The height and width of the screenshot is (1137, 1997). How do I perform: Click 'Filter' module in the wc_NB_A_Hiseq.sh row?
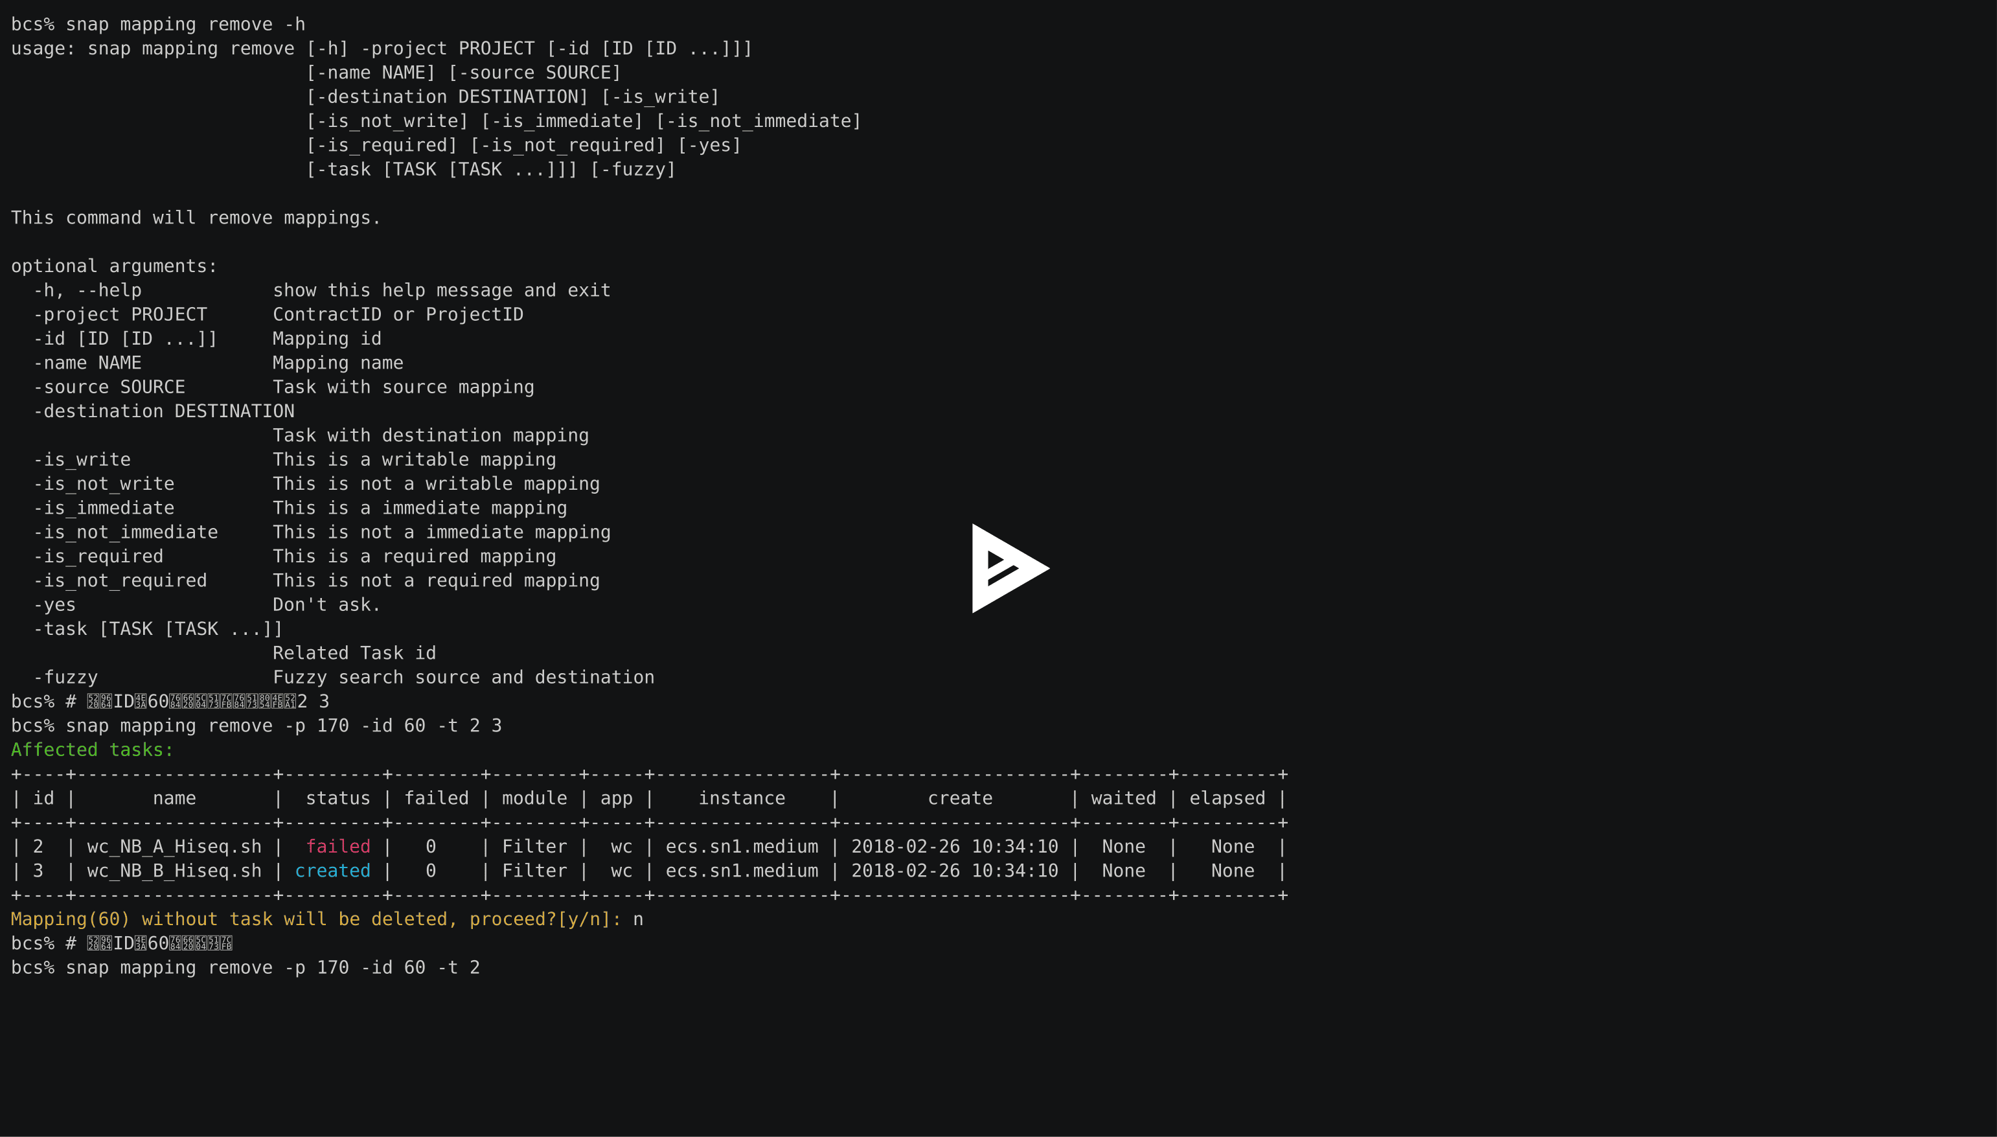[x=535, y=847]
